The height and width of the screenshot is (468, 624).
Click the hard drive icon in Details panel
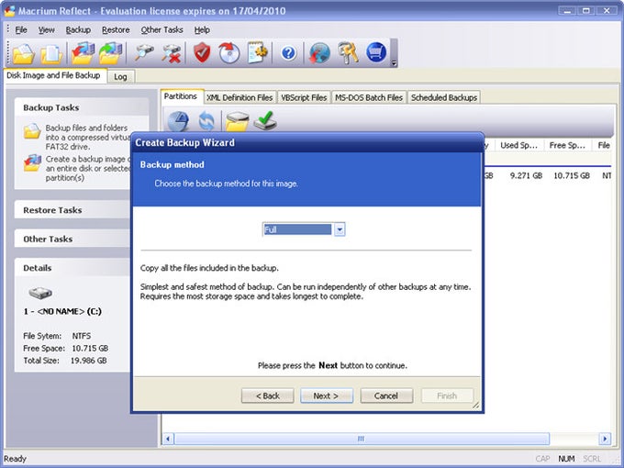pos(40,294)
